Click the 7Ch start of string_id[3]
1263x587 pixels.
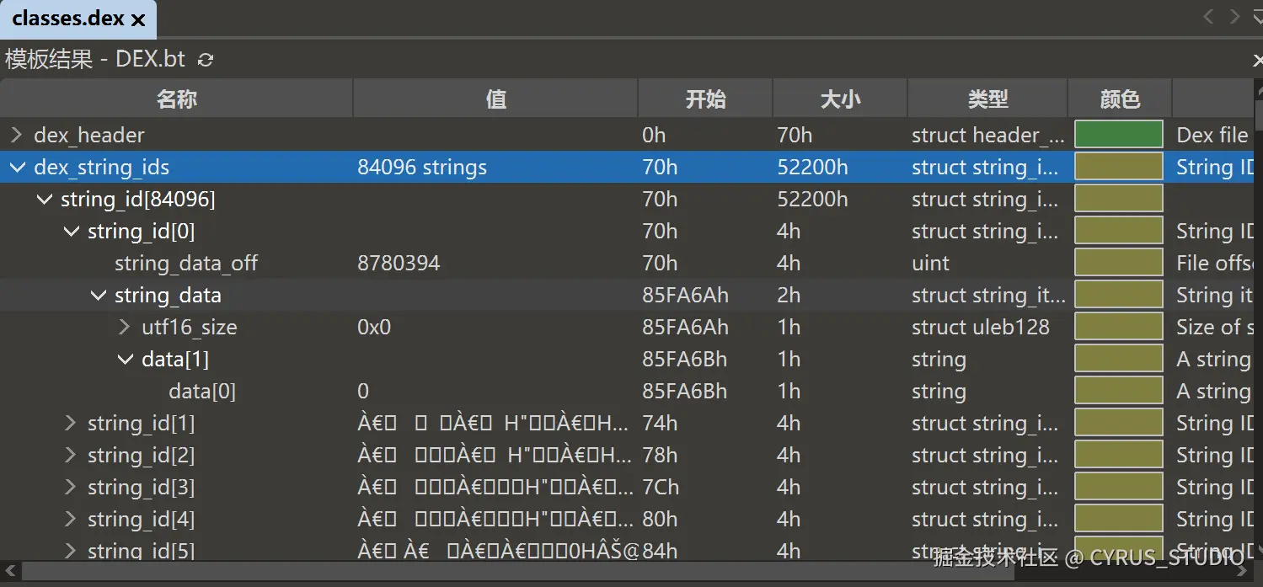[661, 487]
